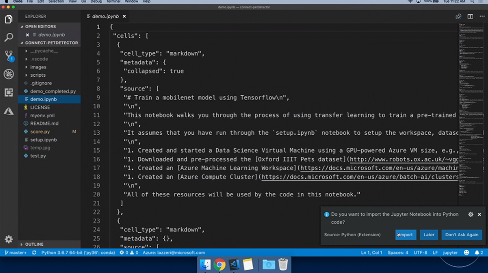Image resolution: width=488 pixels, height=273 pixels.
Task: Click the Don't Ask Again button
Action: coord(461,234)
